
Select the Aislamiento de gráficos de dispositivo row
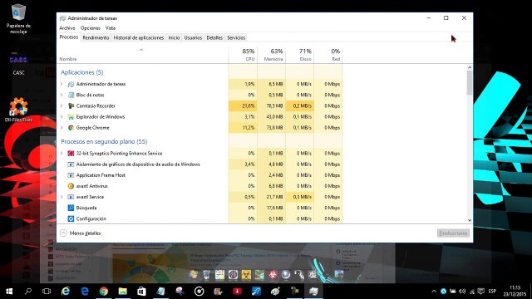coord(199,164)
